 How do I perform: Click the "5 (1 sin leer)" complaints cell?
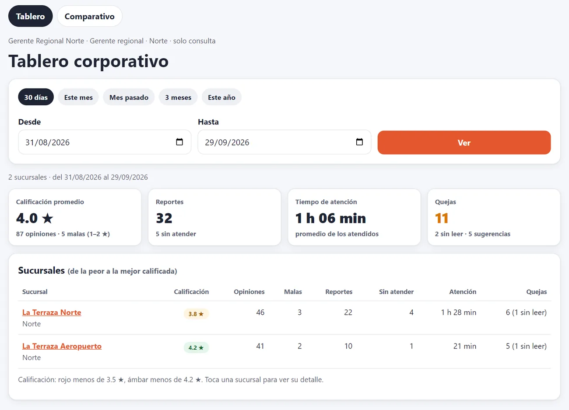[526, 346]
